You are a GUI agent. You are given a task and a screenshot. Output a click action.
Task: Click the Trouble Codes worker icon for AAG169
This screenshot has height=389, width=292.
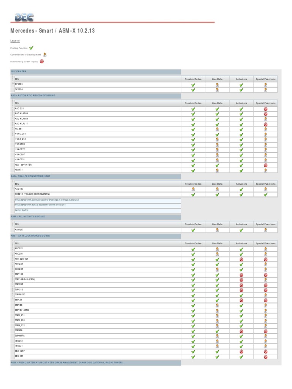[193, 189]
